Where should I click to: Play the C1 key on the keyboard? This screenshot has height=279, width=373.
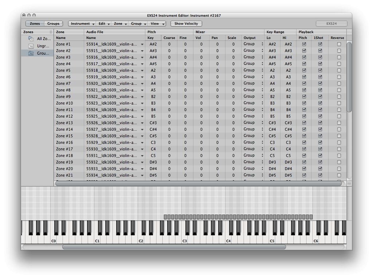(97, 240)
